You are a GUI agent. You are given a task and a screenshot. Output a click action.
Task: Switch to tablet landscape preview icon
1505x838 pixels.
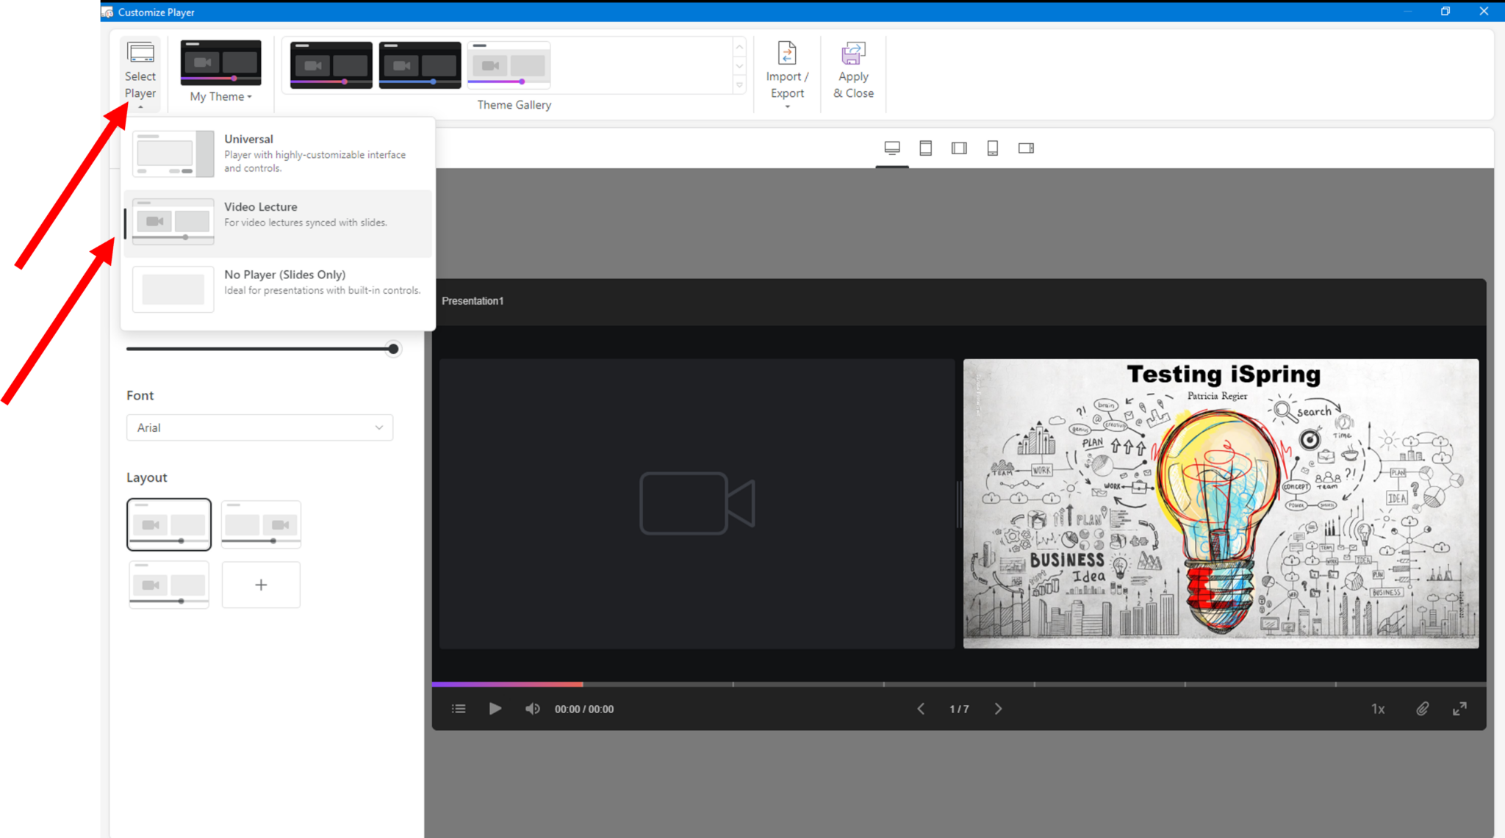(x=959, y=148)
